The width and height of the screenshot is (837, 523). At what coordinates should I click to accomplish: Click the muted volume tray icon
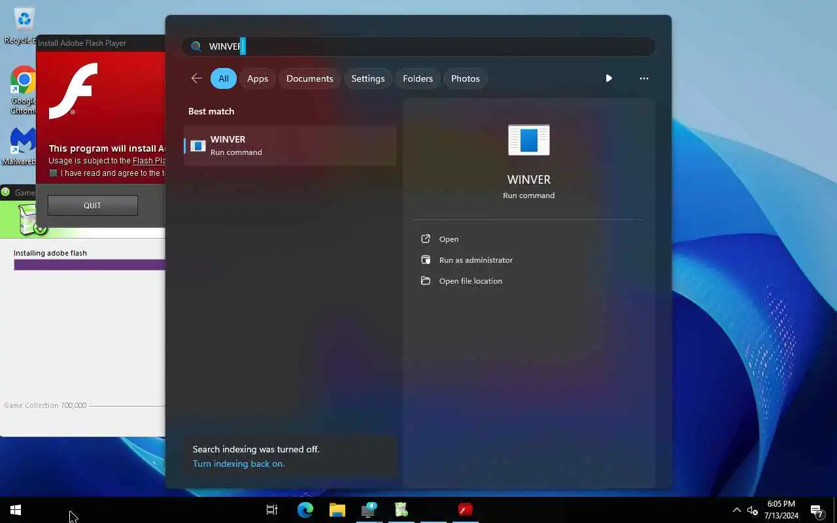pos(753,511)
